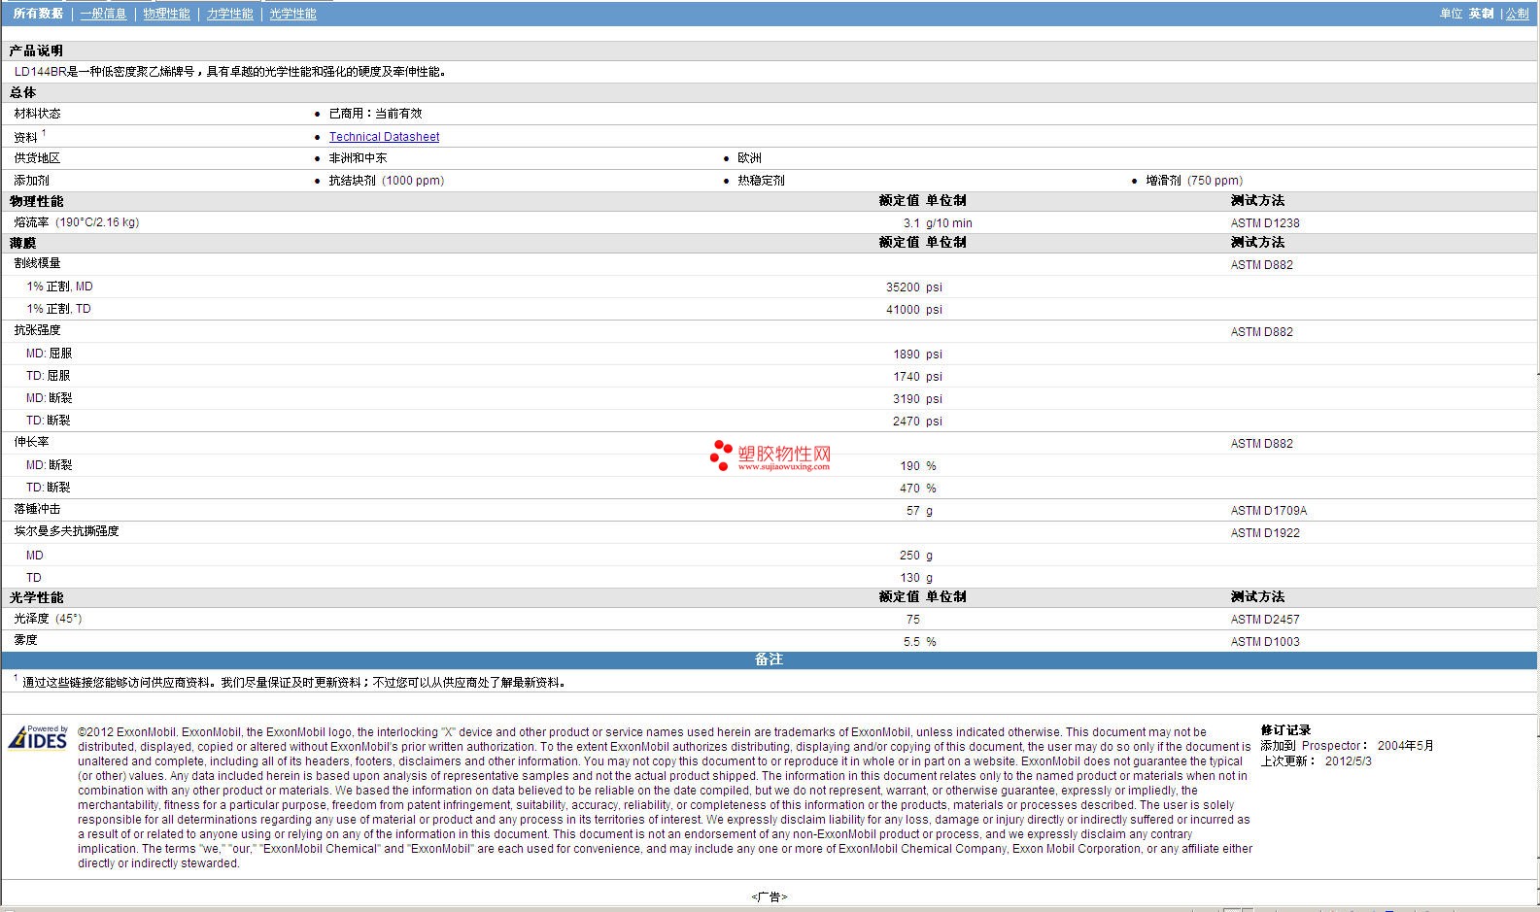Screen dimensions: 1540x912
Task: Go to the 一般信息 tab
Action: pyautogui.click(x=103, y=14)
